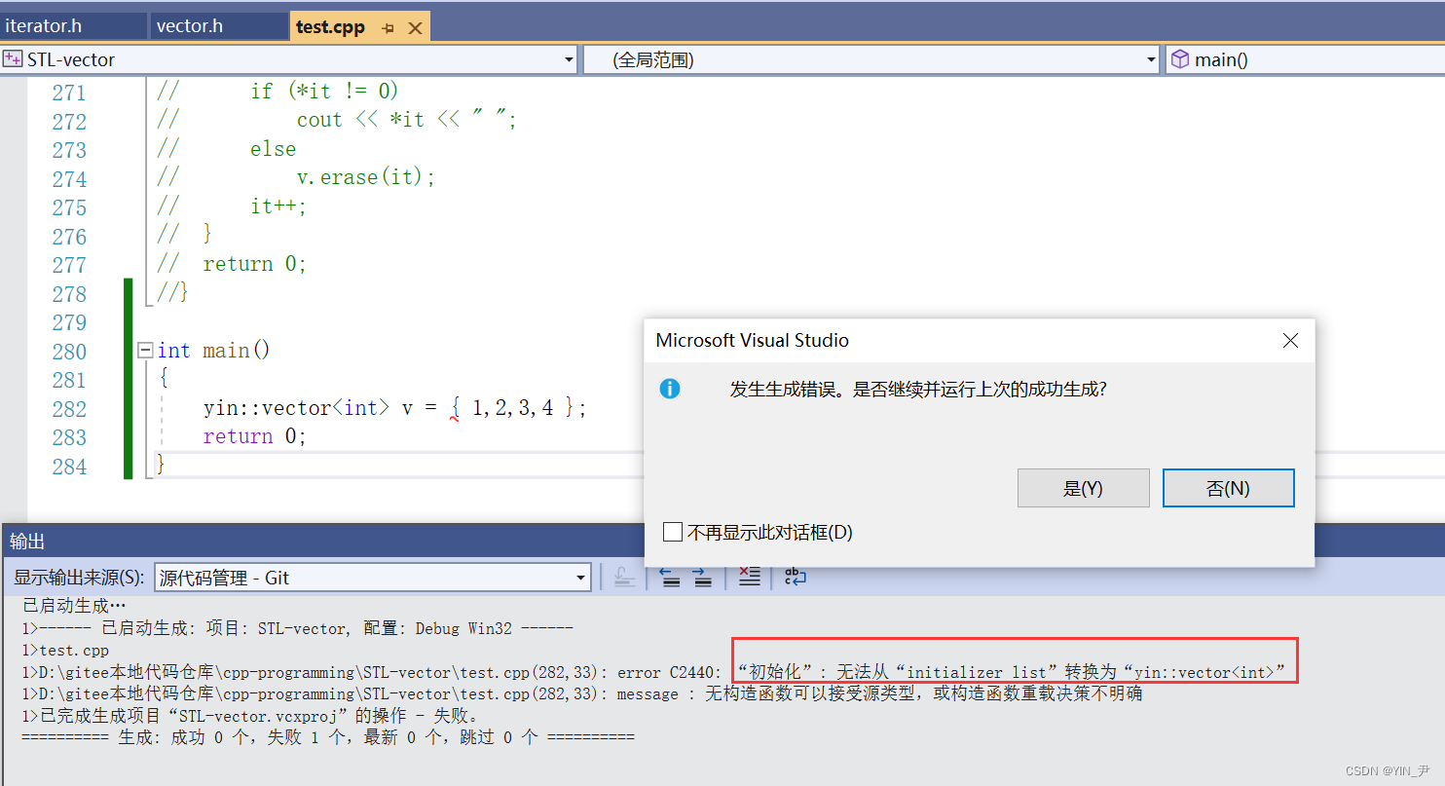Go to next message in output
1445x786 pixels.
click(702, 578)
